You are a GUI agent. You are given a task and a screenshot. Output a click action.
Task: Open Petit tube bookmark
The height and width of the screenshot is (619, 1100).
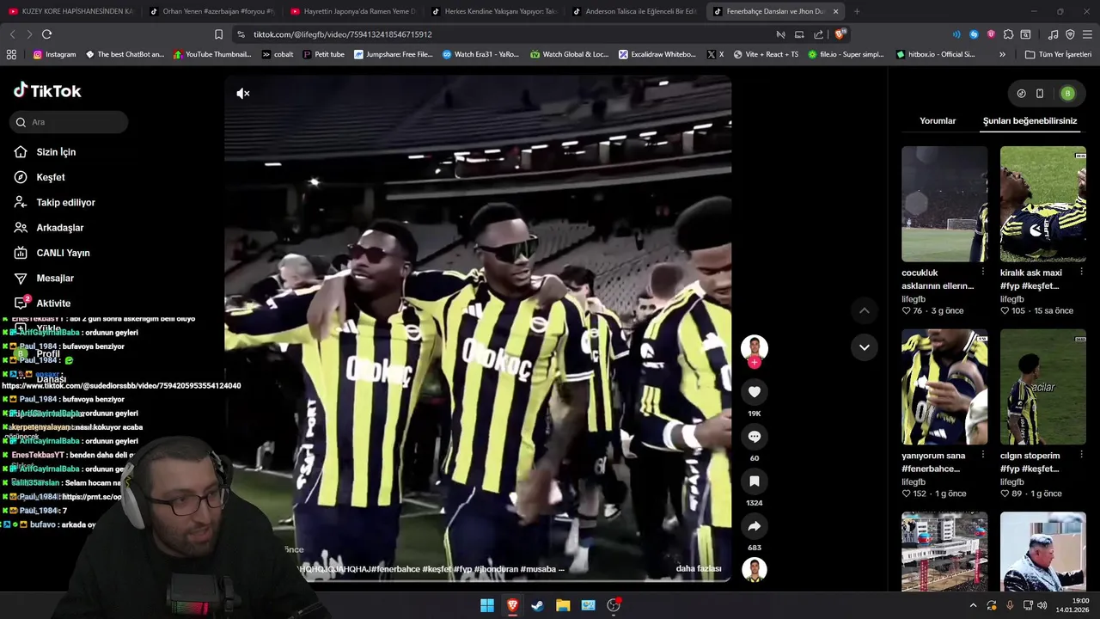323,54
